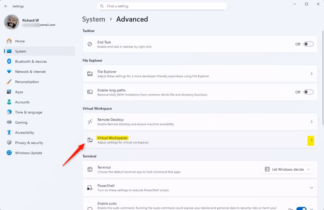
Task: Go to Home in sidebar
Action: 40,41
